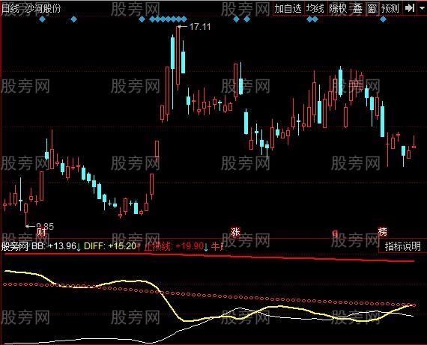Image resolution: width=427 pixels, height=345 pixels.
Task: Click the 叠 overlay stock icon
Action: 357,9
